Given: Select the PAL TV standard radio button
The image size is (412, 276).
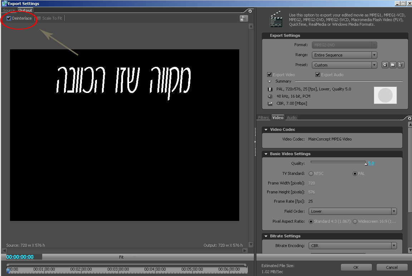Looking at the screenshot, I should click(x=355, y=174).
